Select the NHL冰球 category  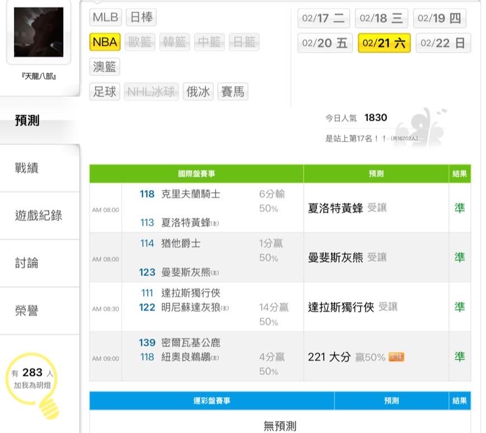coord(151,92)
